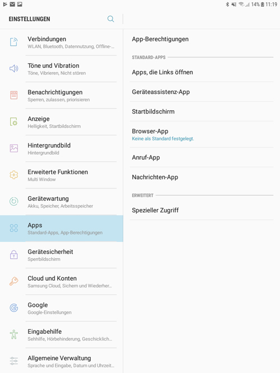Open the Browser-App default setting
The width and height of the screenshot is (280, 373).
[202, 134]
